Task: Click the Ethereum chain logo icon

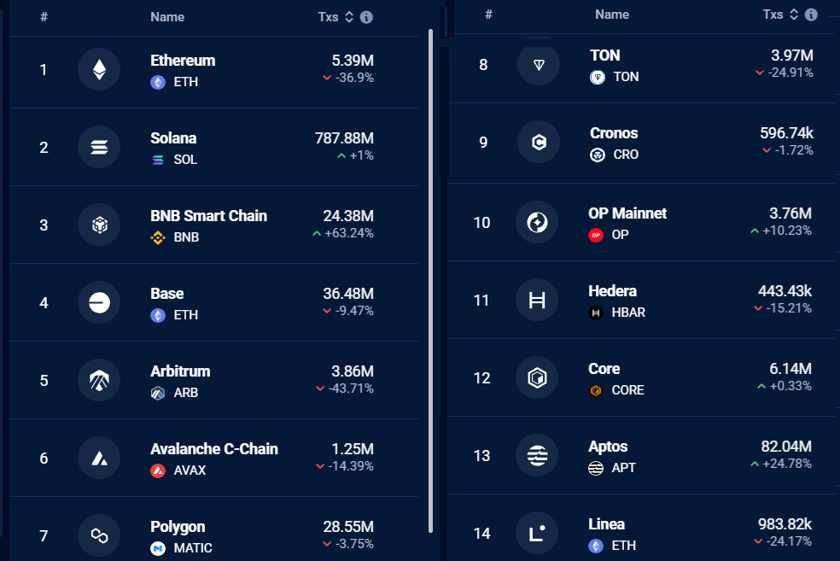Action: coord(99,70)
